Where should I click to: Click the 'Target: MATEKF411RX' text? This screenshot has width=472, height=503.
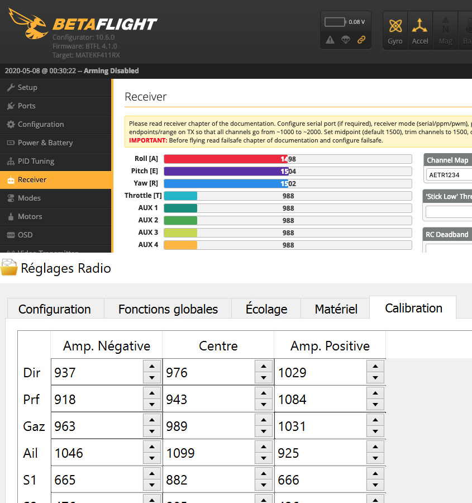pyautogui.click(x=86, y=55)
